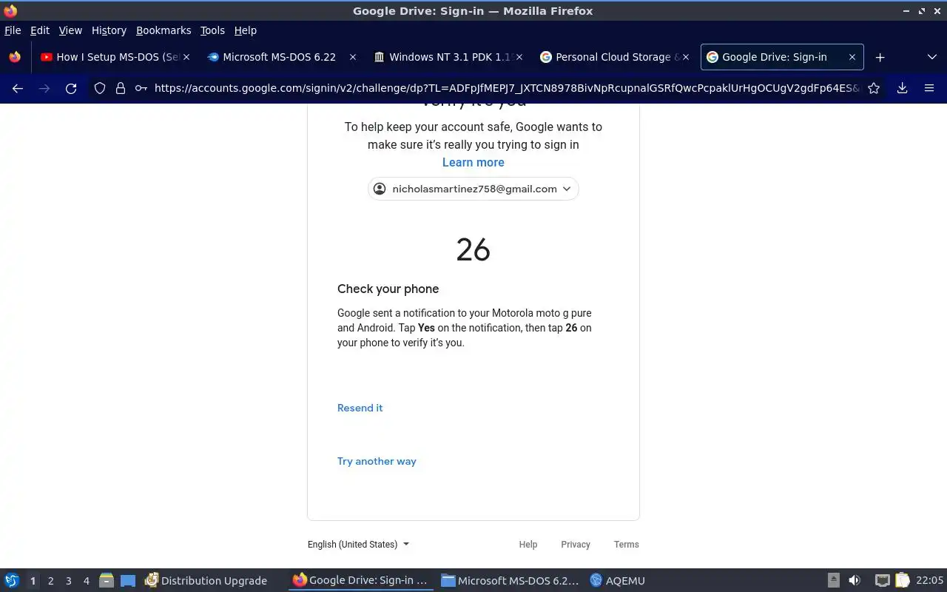This screenshot has width=947, height=592.
Task: Close the Windows NT 3.1 PDK tab
Action: 519,57
